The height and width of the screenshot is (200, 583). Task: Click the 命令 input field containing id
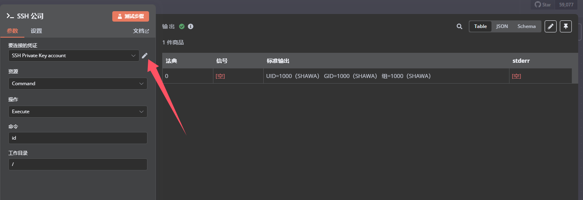78,138
